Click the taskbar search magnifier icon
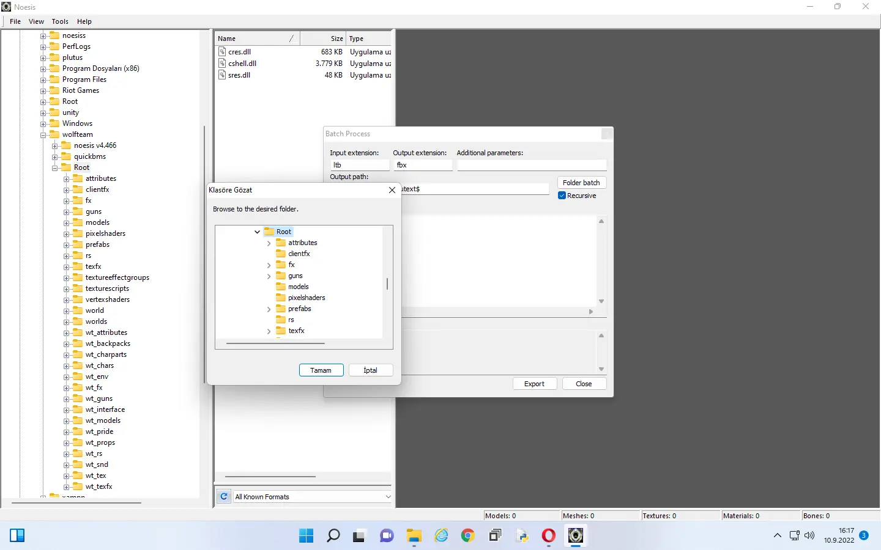 click(x=333, y=536)
